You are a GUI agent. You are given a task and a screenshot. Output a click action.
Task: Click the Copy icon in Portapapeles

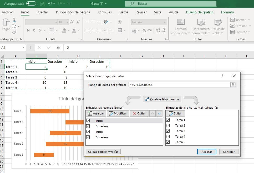14,26
